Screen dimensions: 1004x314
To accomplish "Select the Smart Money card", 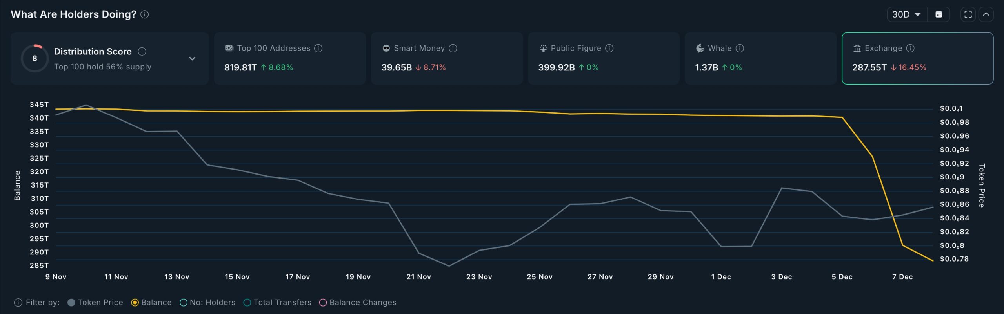I will (446, 59).
